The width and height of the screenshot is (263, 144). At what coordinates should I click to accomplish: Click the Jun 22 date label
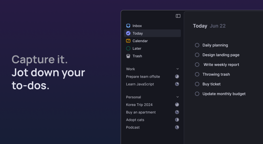218,26
